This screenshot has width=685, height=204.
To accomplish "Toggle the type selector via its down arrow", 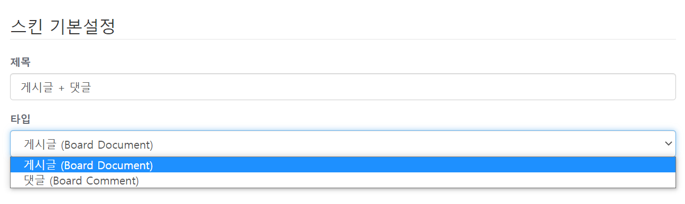I will click(x=668, y=143).
